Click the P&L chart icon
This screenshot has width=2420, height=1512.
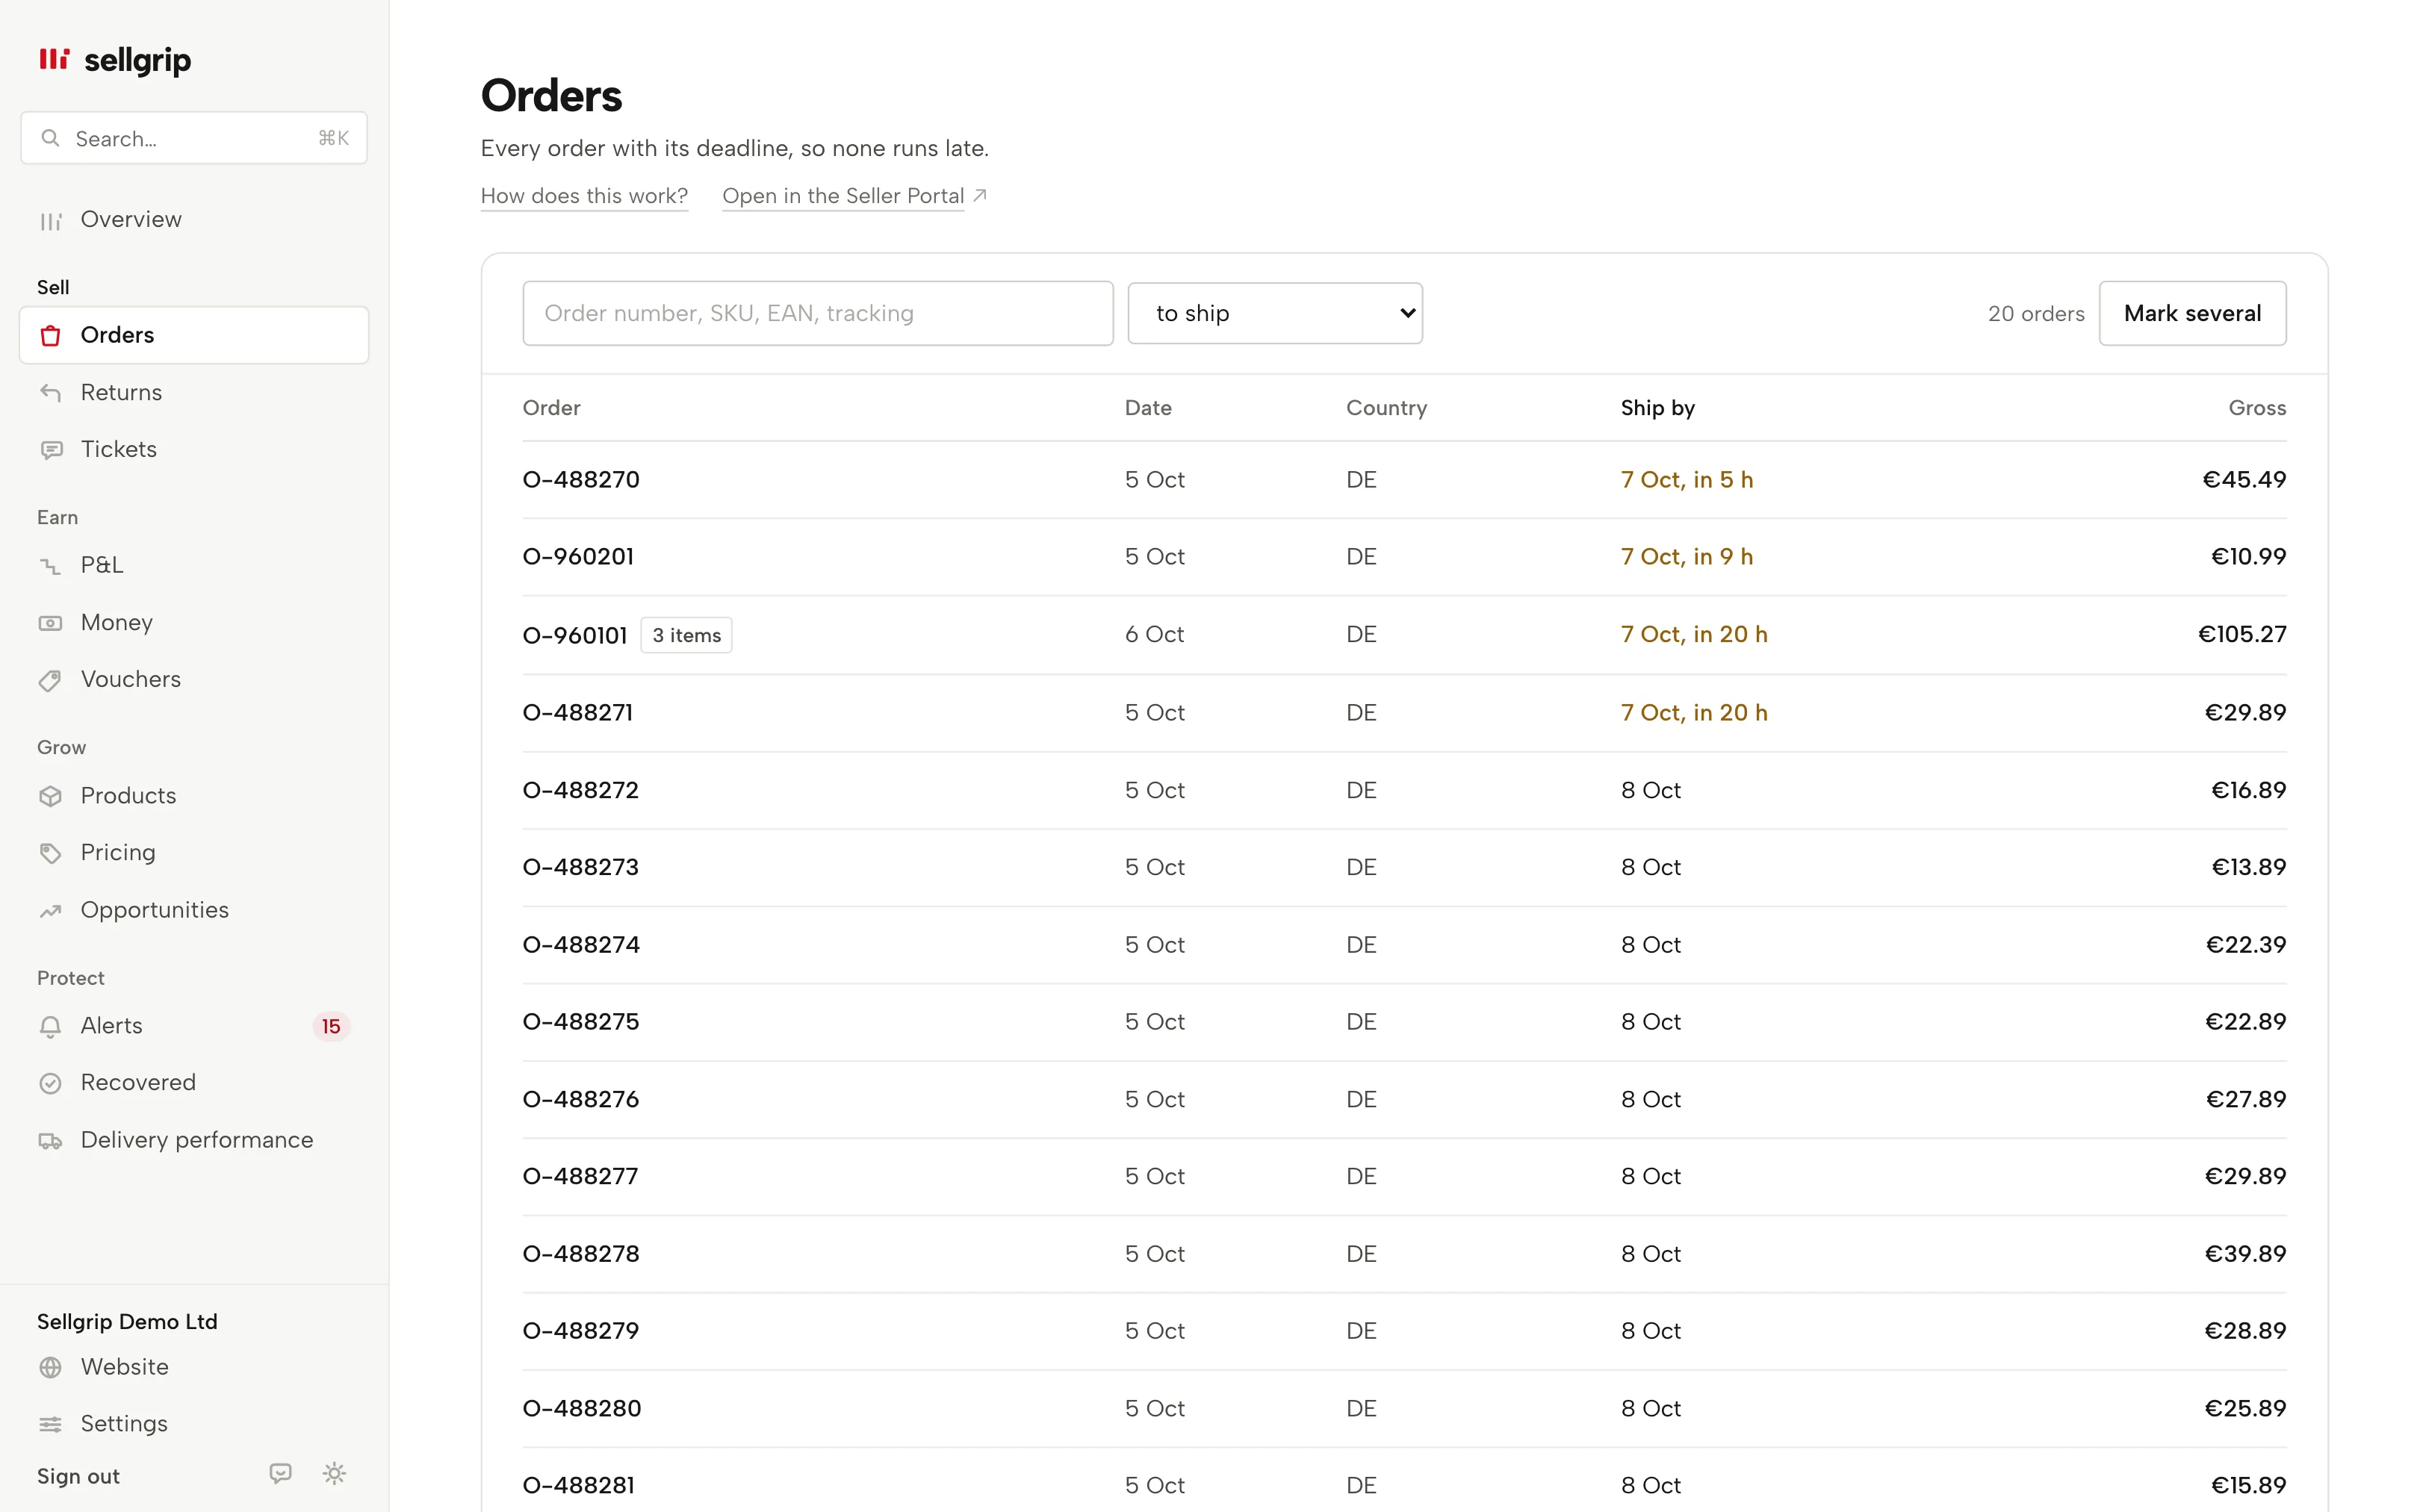(50, 566)
